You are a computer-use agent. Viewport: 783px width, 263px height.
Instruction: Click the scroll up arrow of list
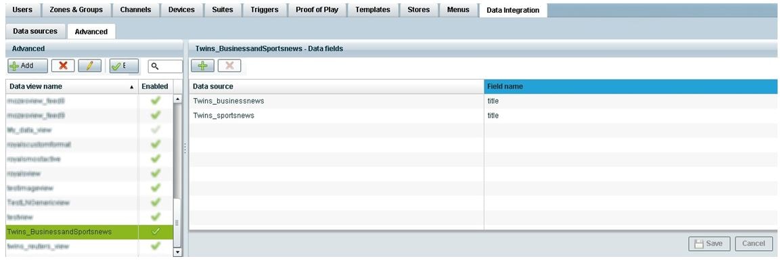(x=177, y=99)
